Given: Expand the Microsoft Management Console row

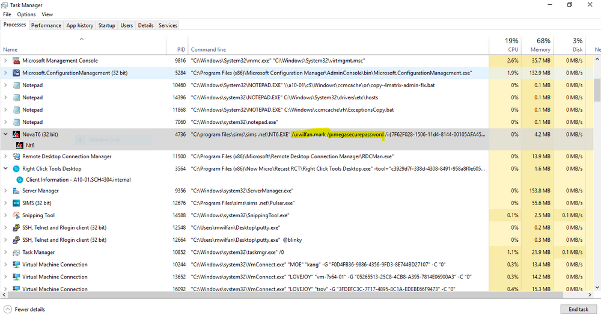Looking at the screenshot, I should 5,61.
